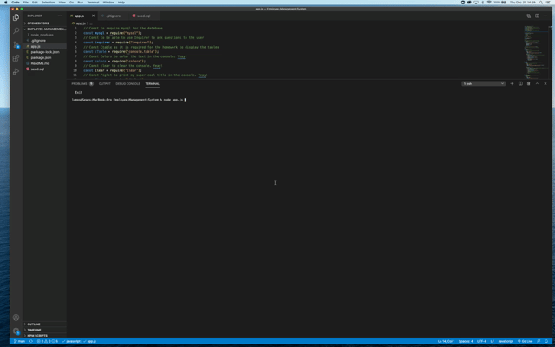The height and width of the screenshot is (347, 555).
Task: Open the Debug Console panel tab
Action: (127, 84)
